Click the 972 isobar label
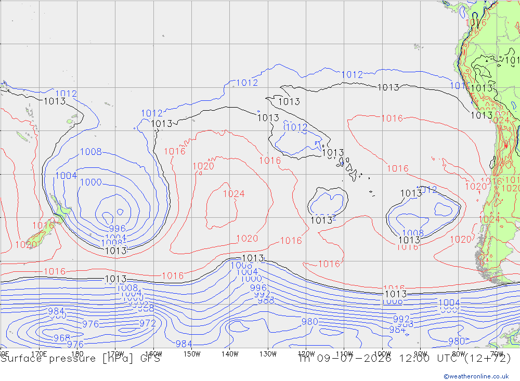 (148, 323)
